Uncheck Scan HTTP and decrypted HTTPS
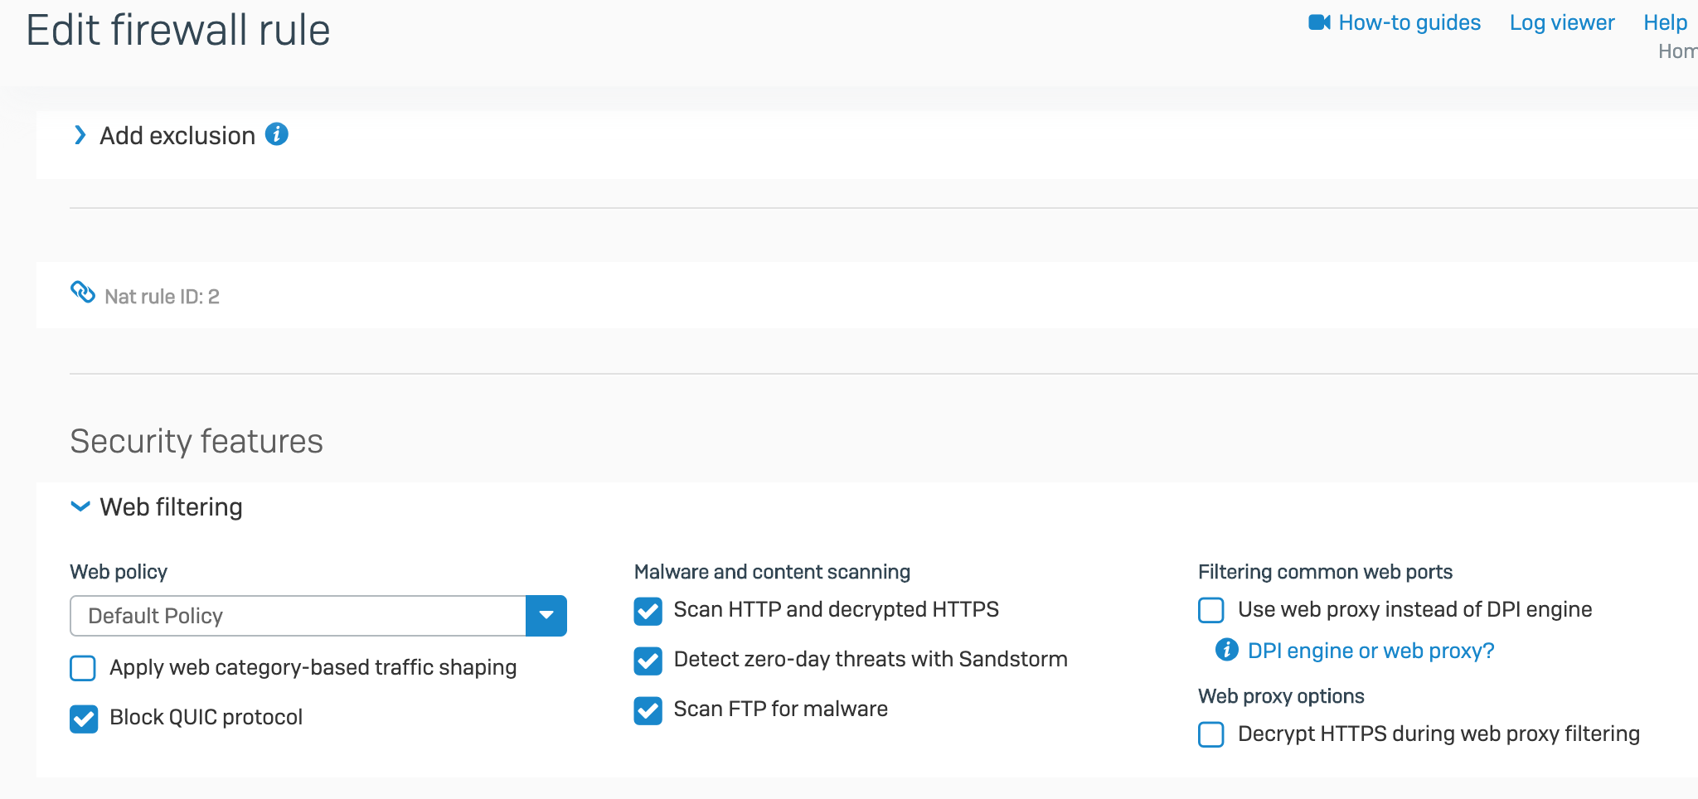This screenshot has height=799, width=1698. pyautogui.click(x=648, y=611)
